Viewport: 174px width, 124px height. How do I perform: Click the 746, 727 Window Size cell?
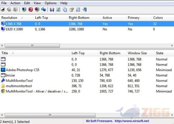[134, 91]
